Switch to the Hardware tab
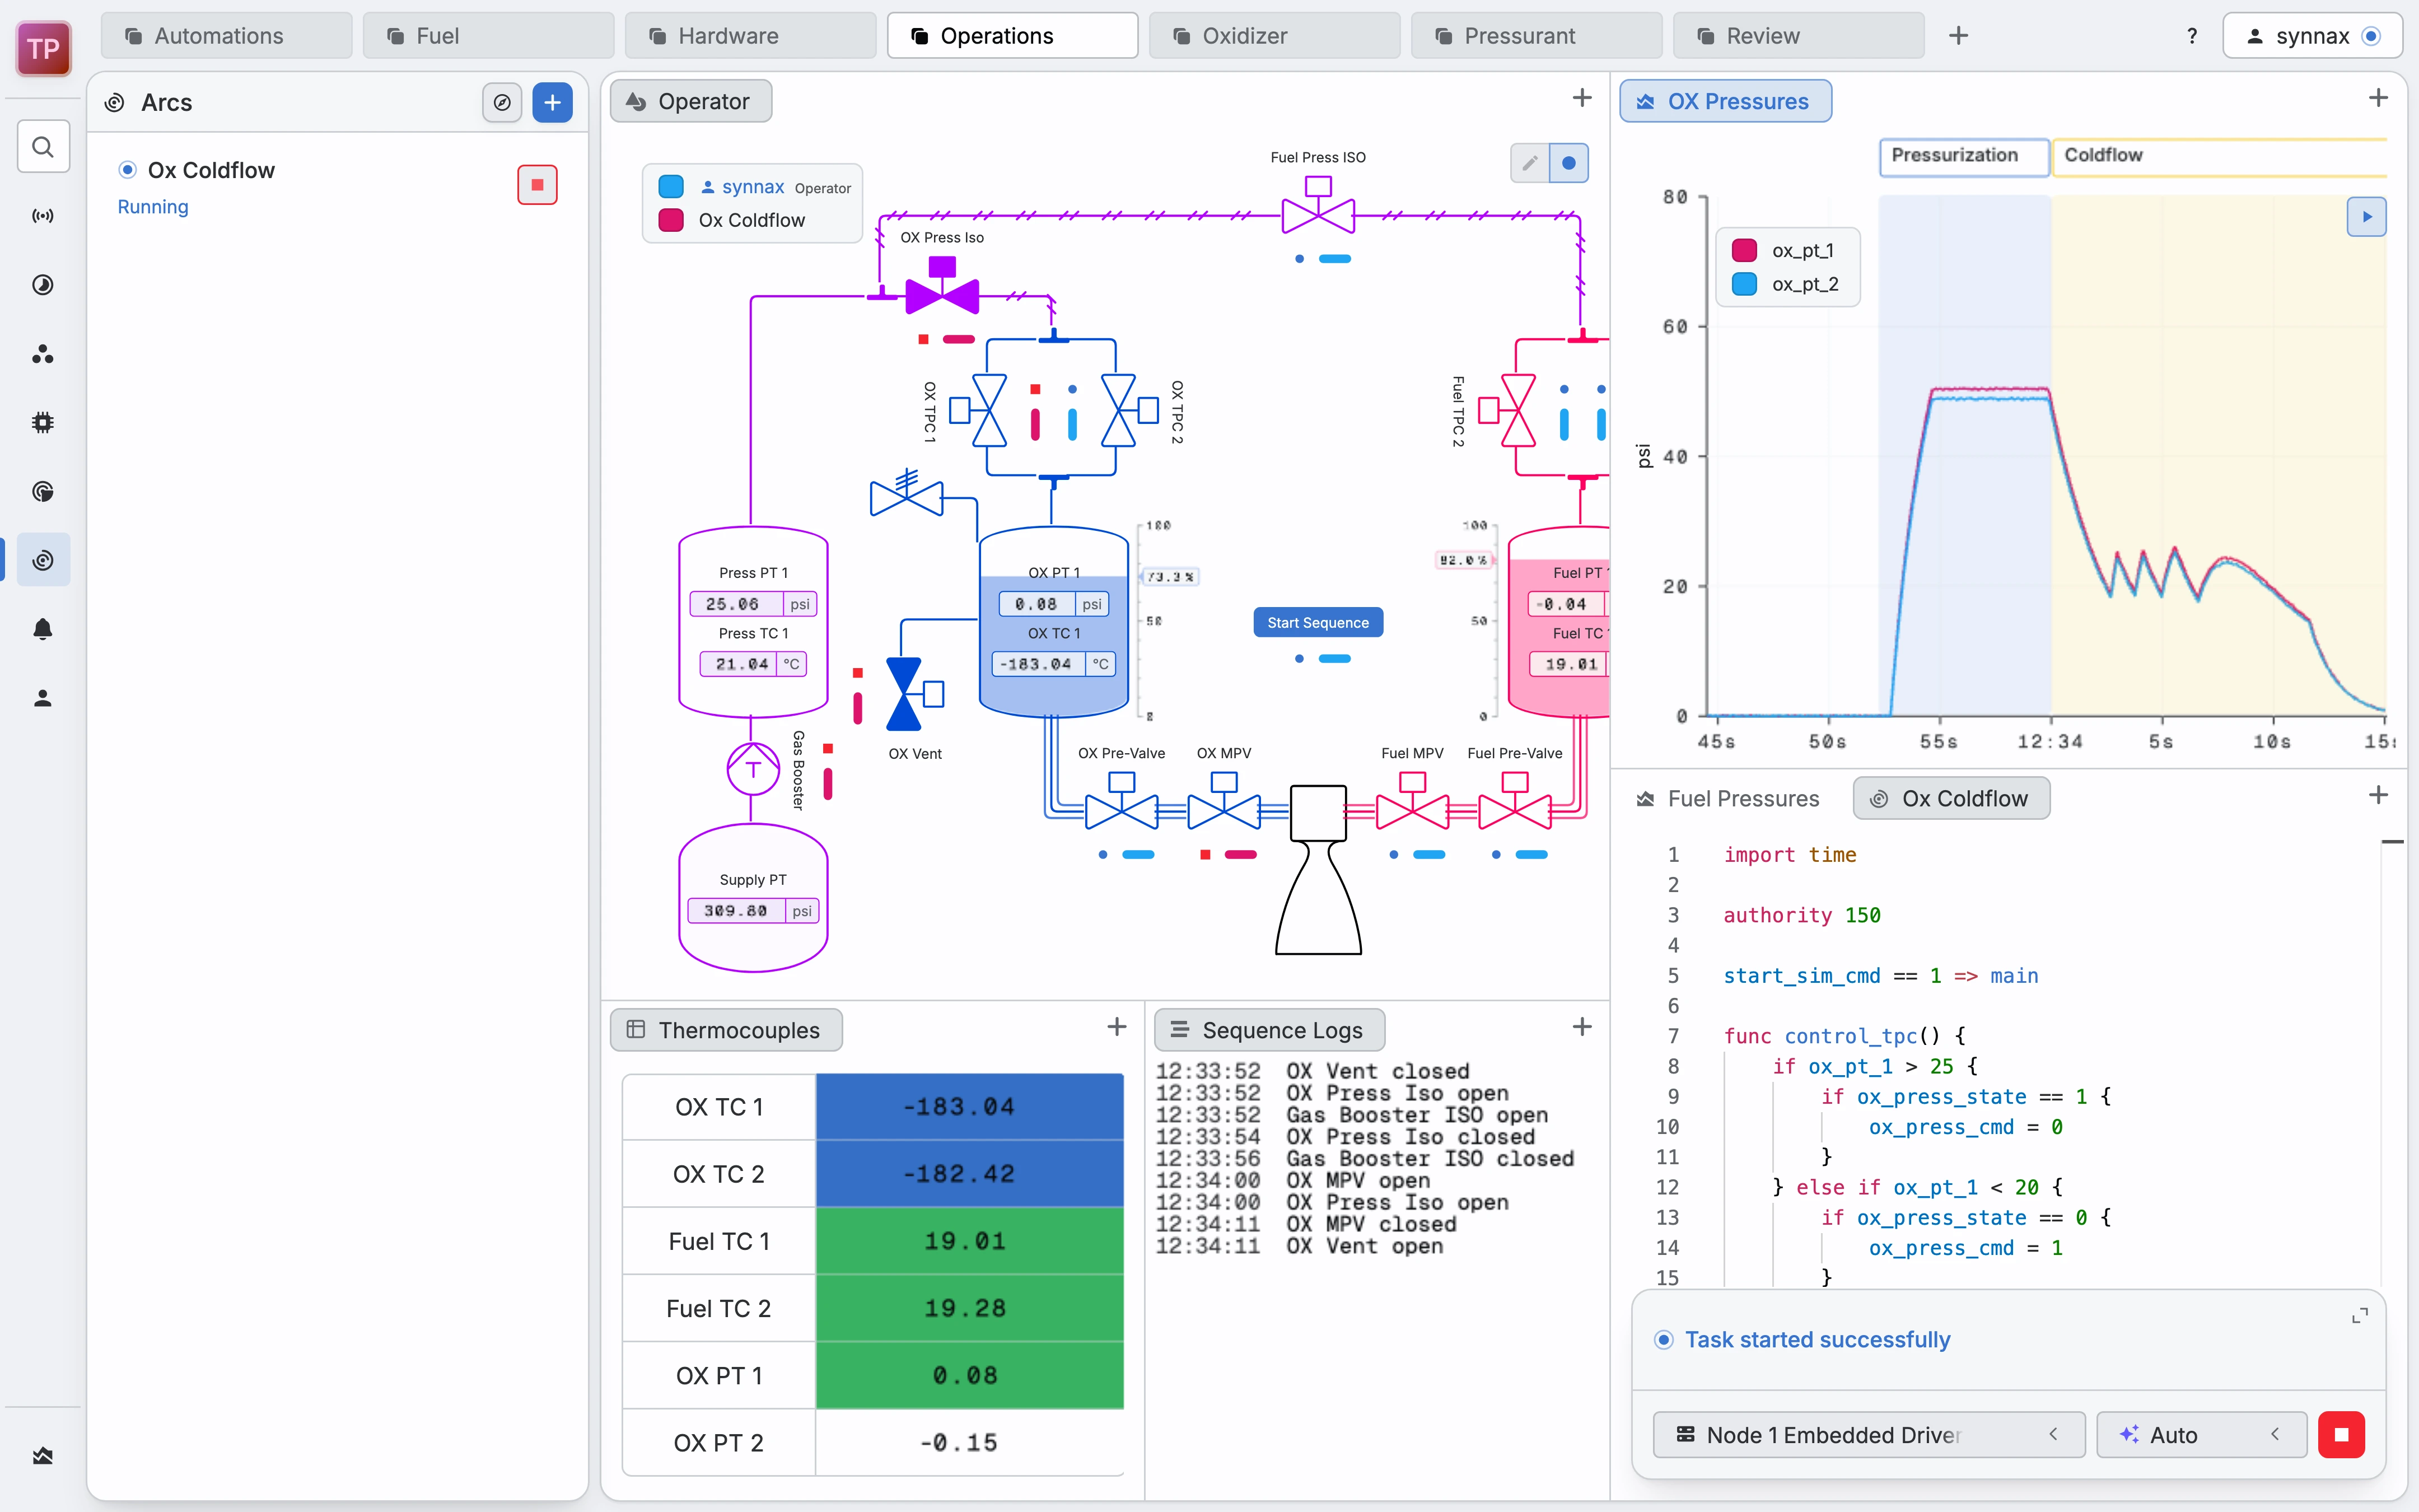 click(x=751, y=36)
